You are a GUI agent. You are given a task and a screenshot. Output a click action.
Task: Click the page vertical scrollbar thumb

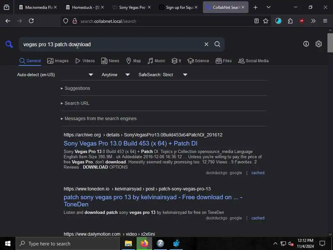[330, 43]
